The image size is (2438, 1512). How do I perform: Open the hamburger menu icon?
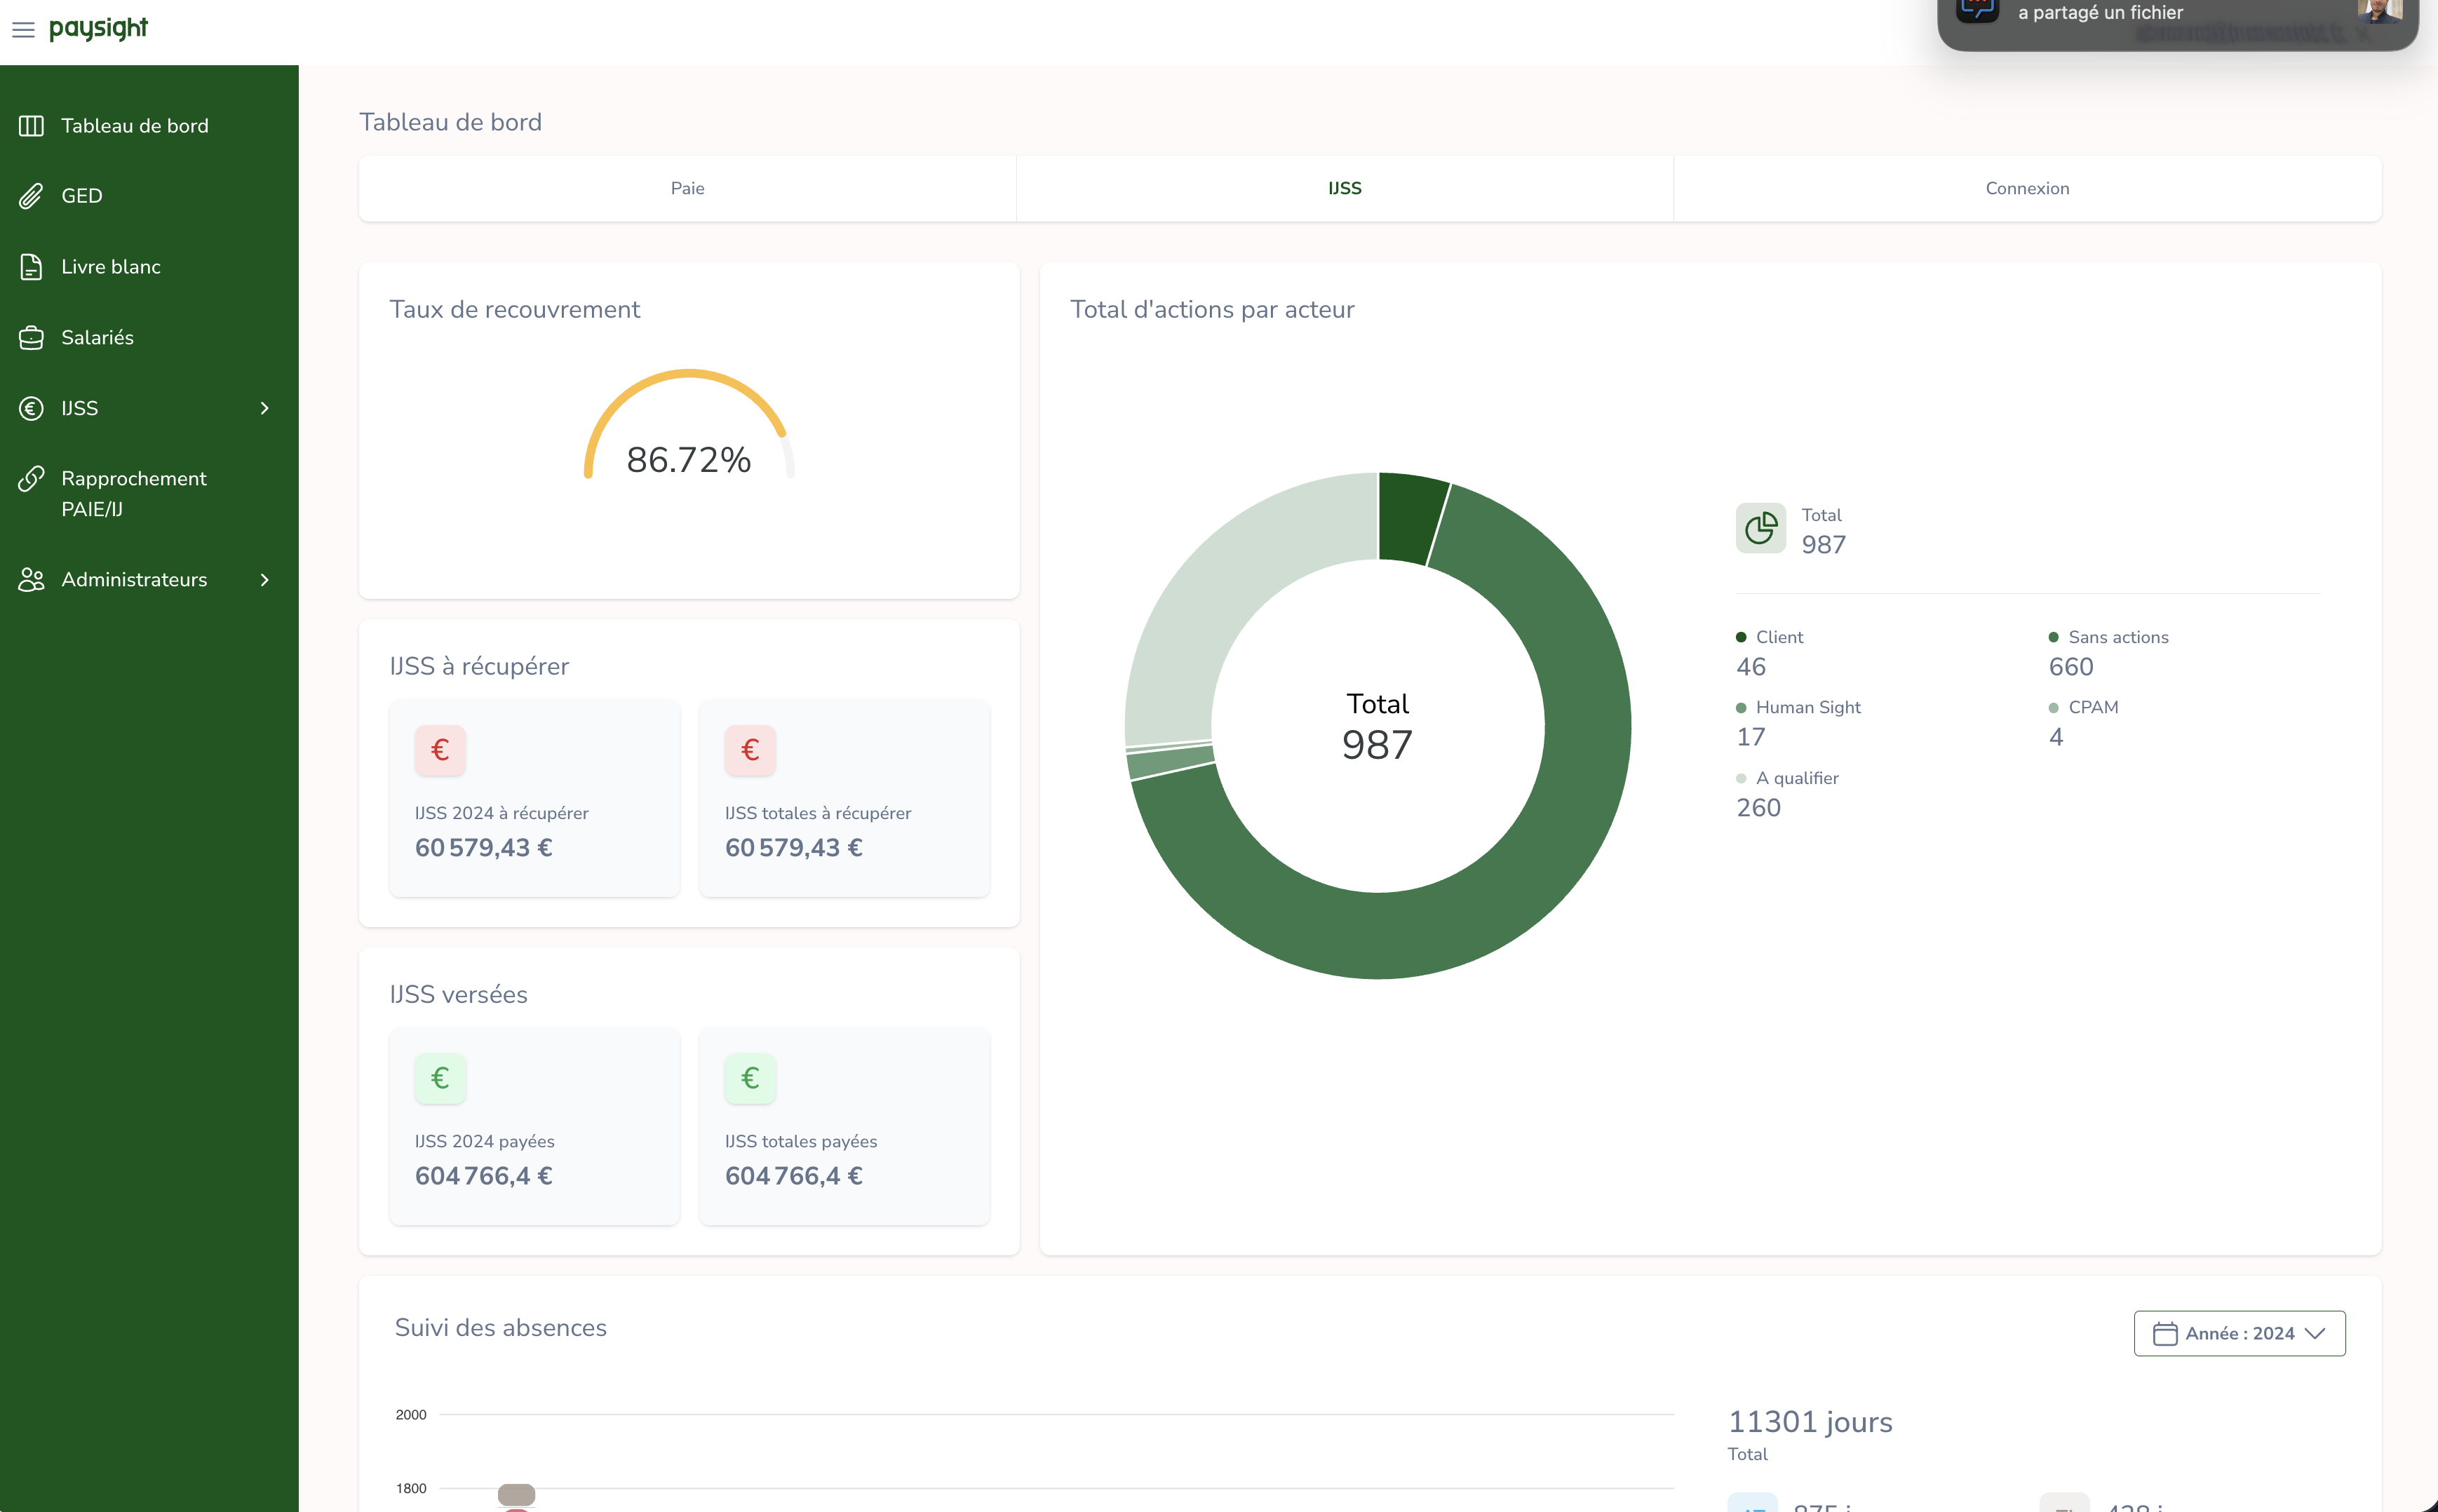coord(23,30)
